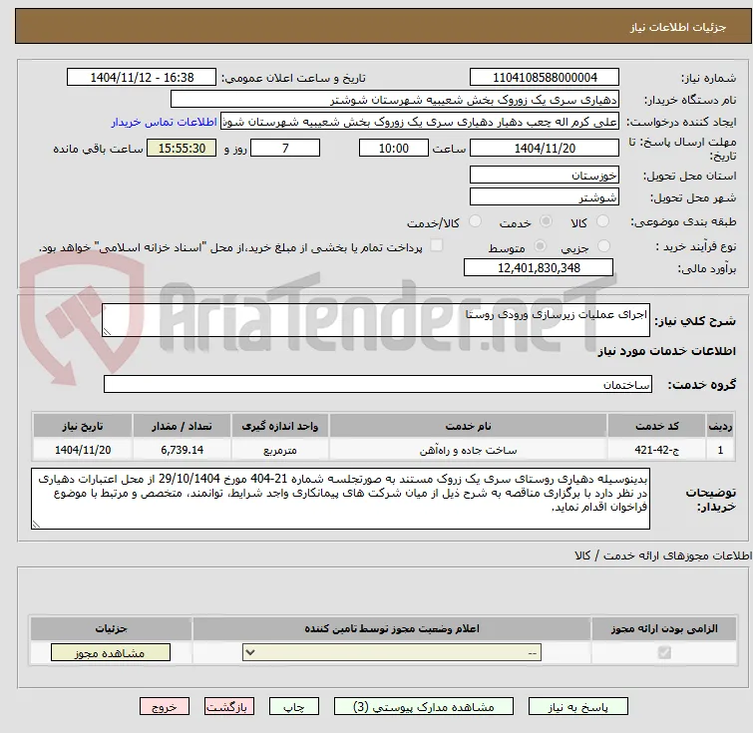Click the تعداد / مقدار column header
753x733 pixels.
coord(182,426)
